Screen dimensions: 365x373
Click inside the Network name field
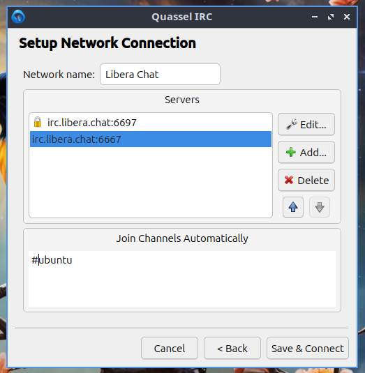tap(160, 74)
